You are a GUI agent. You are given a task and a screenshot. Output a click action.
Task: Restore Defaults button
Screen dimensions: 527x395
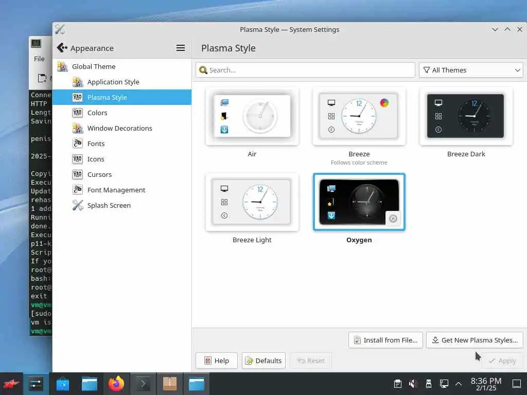tap(263, 361)
